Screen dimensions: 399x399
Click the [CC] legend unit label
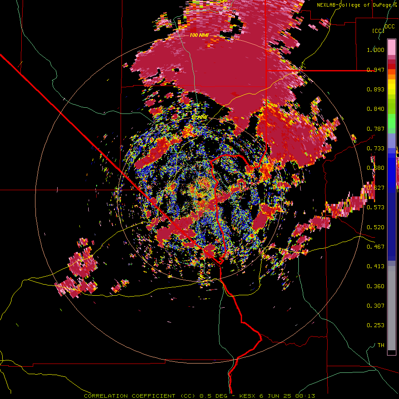(378, 31)
